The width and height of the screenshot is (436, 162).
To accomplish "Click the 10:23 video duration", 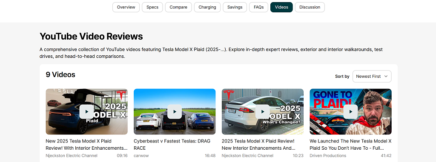I will pos(298,156).
